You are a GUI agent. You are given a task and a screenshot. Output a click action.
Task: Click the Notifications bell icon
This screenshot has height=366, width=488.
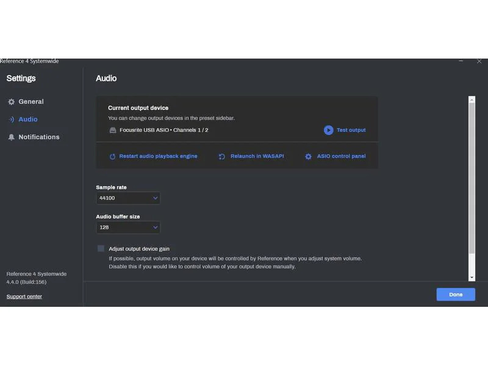pos(12,137)
